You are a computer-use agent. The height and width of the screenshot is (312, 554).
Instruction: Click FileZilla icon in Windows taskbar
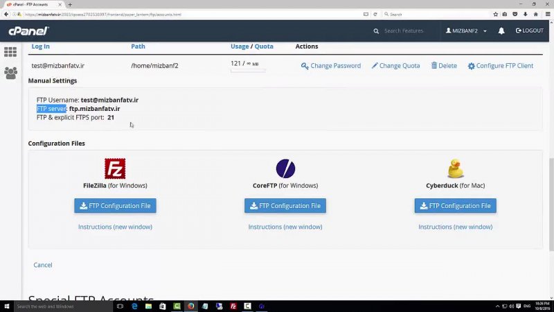click(x=233, y=306)
